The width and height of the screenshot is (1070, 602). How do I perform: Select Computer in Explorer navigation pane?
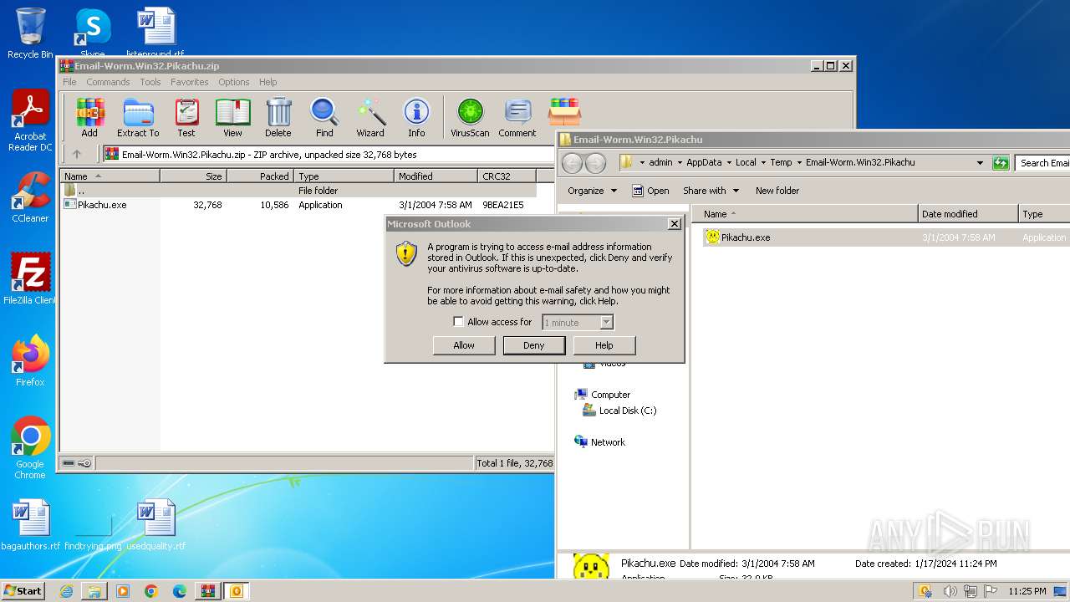[x=610, y=395]
